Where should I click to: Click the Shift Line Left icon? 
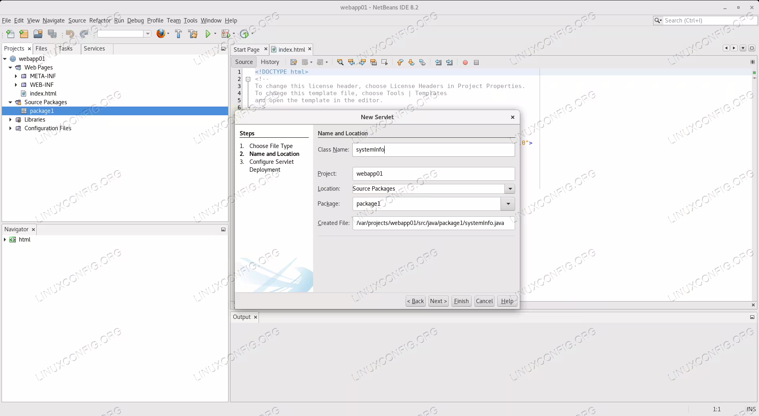(438, 62)
